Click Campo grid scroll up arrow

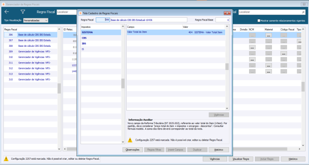tap(227, 26)
